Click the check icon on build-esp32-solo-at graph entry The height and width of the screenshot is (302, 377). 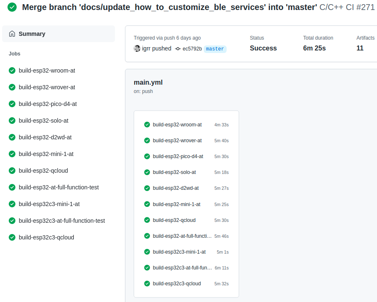[x=147, y=172]
